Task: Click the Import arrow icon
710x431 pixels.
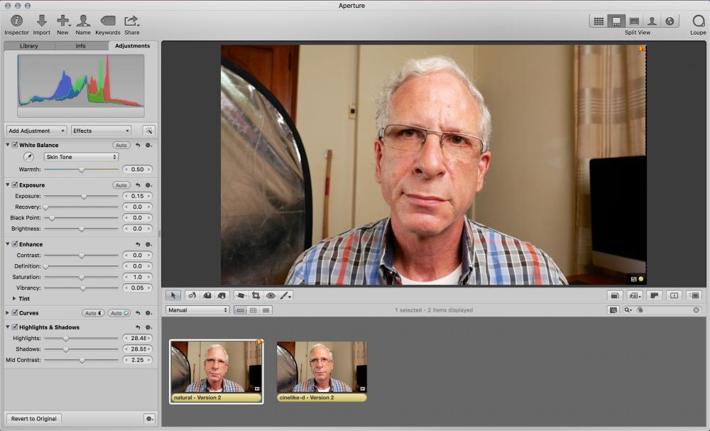Action: click(x=42, y=21)
